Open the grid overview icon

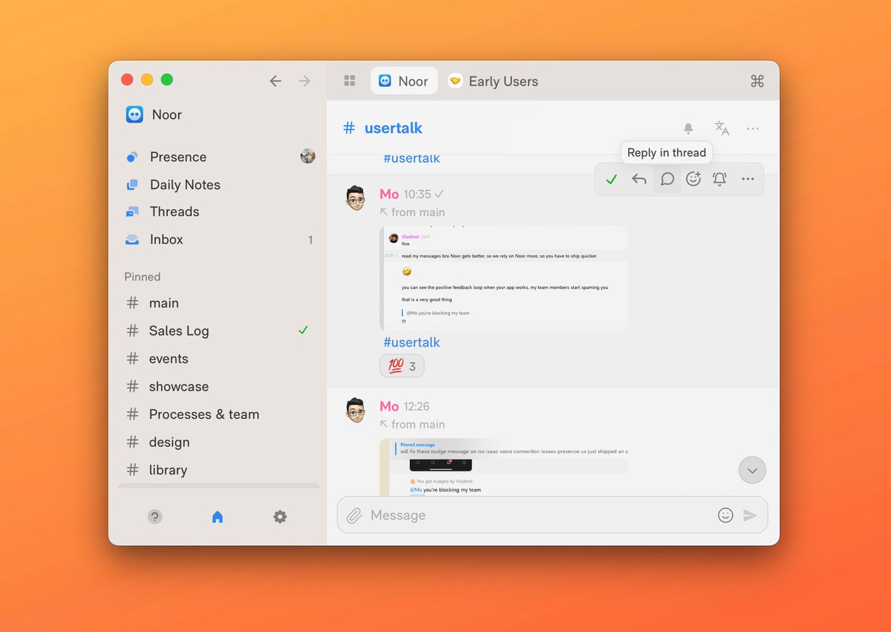click(x=350, y=81)
